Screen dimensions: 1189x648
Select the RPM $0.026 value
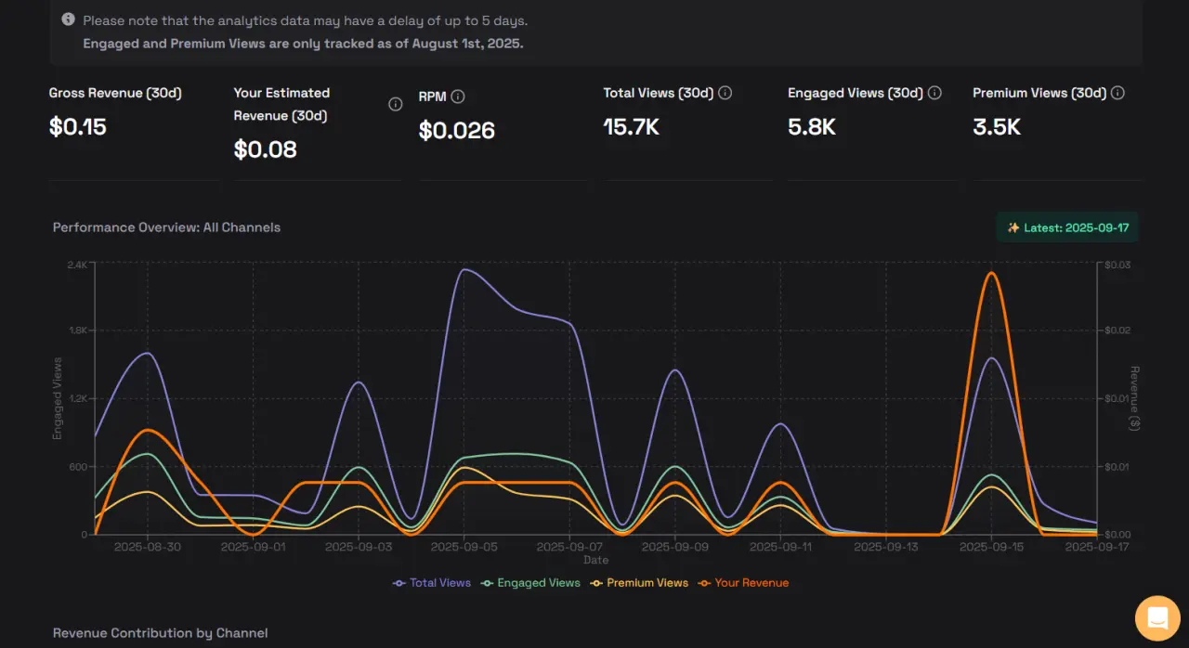(456, 131)
